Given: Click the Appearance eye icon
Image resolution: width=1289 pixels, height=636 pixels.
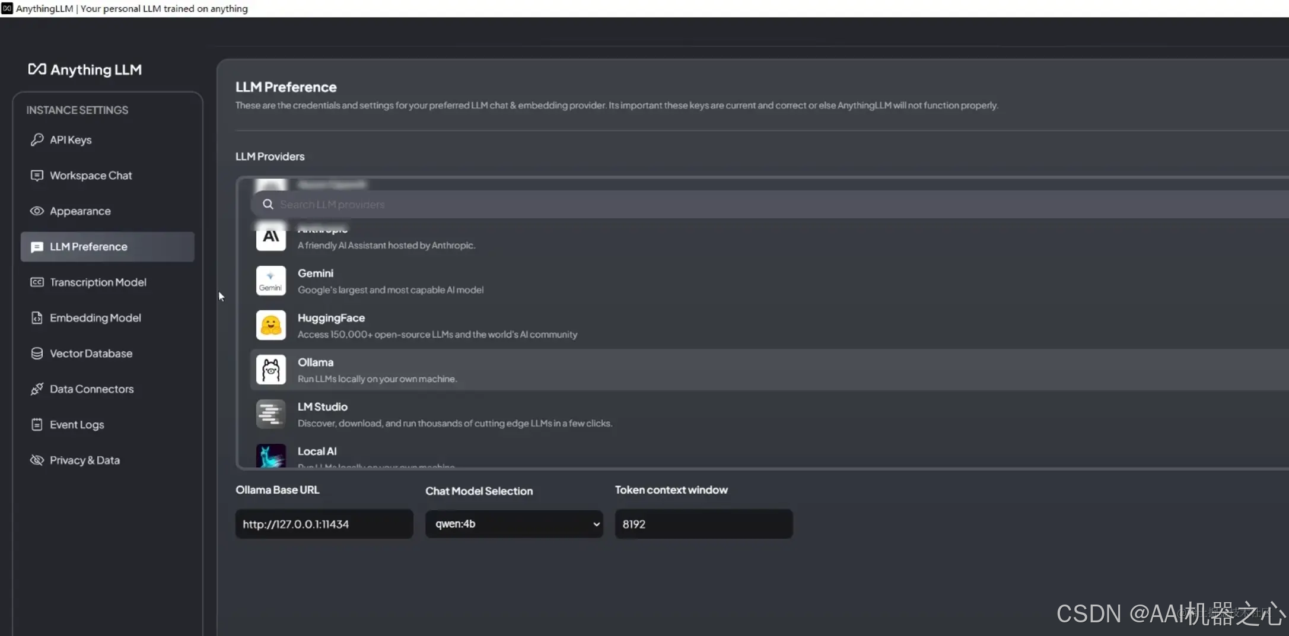Looking at the screenshot, I should 37,211.
